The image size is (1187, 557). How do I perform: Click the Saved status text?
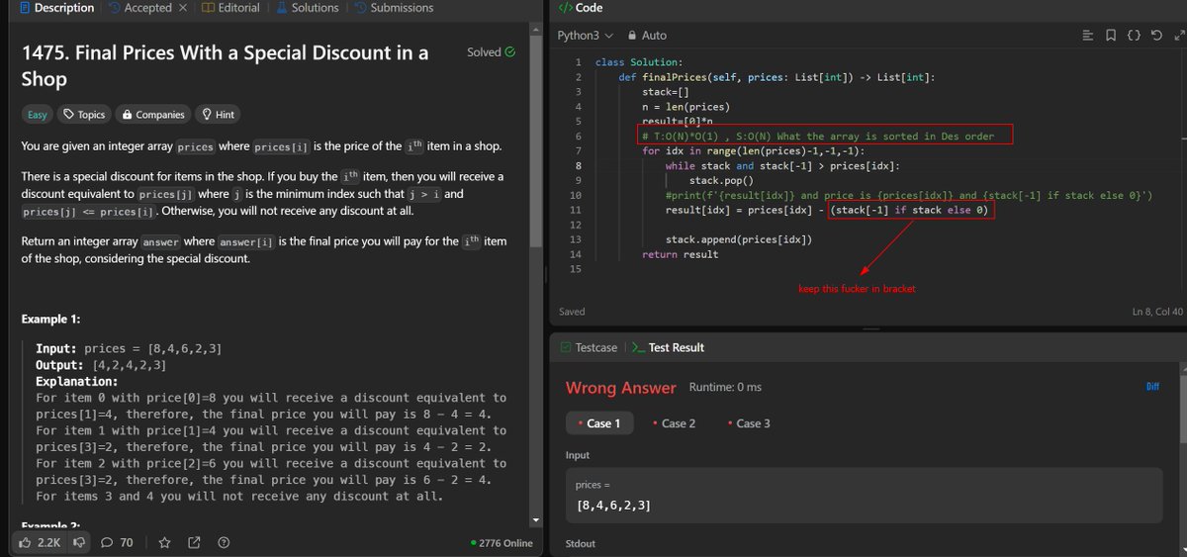(572, 312)
